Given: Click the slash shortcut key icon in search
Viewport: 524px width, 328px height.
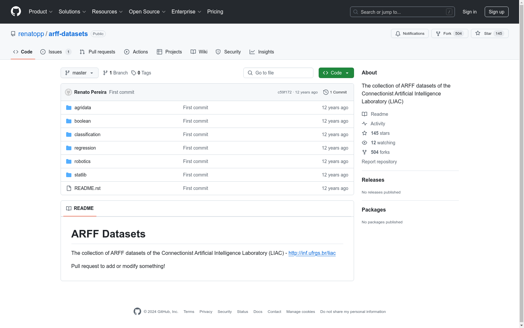Looking at the screenshot, I should coord(449,12).
